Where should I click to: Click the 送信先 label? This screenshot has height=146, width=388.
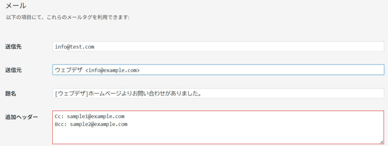coord(13,47)
